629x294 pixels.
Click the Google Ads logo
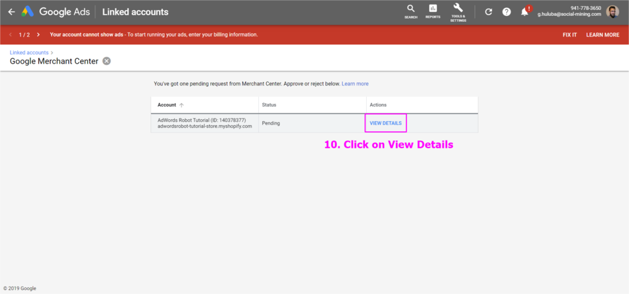click(x=56, y=12)
